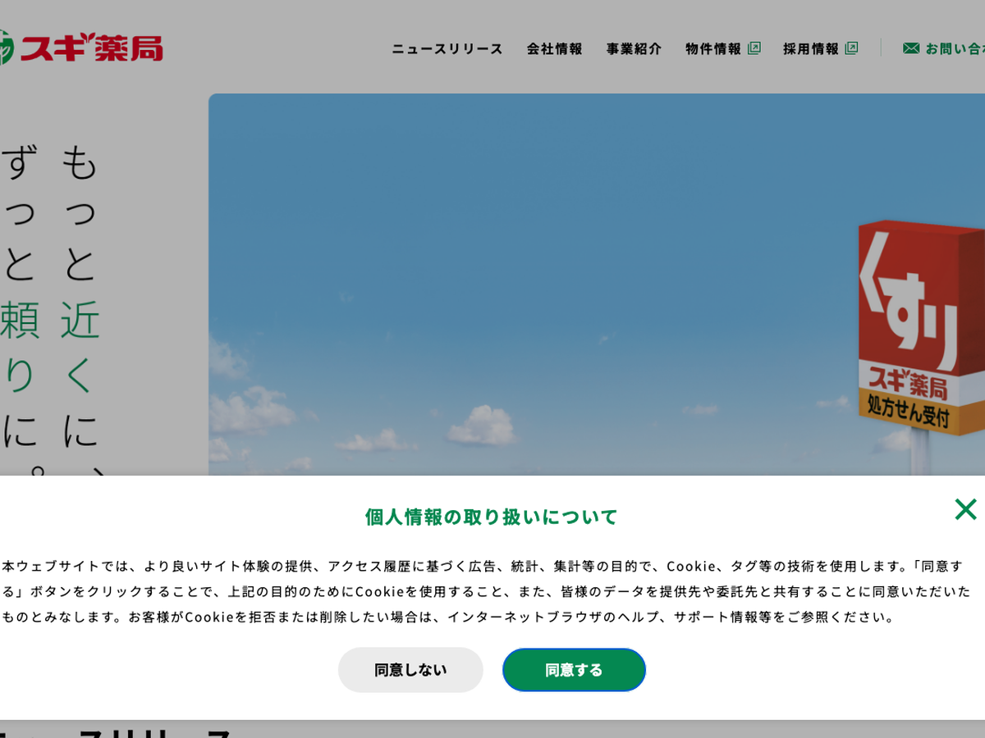Image resolution: width=985 pixels, height=738 pixels.
Task: Open the 会社情報 menu item
Action: pyautogui.click(x=554, y=49)
